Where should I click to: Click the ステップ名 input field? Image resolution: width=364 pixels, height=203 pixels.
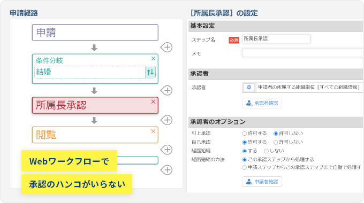click(x=276, y=39)
